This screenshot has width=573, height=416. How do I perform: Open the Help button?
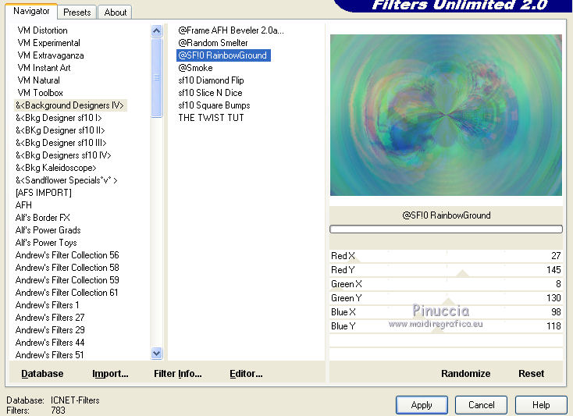pos(541,405)
